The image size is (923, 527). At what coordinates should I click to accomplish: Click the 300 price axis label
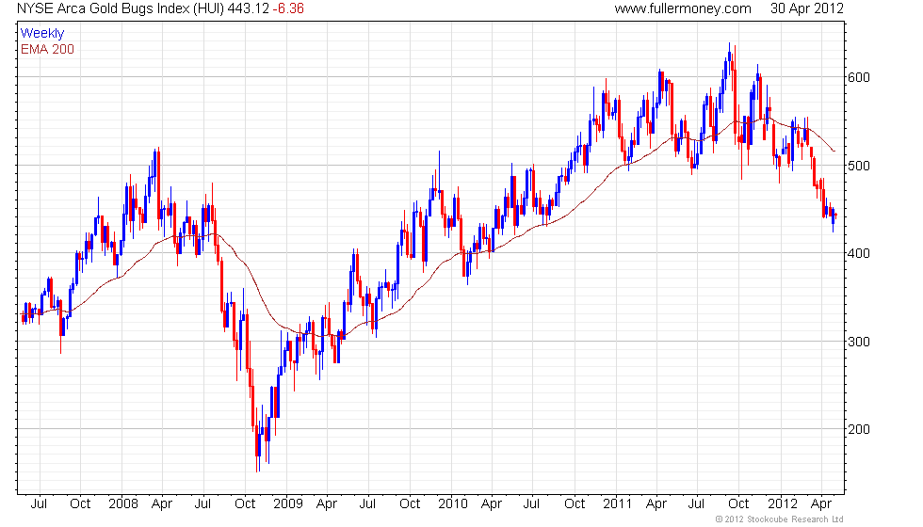click(x=858, y=342)
